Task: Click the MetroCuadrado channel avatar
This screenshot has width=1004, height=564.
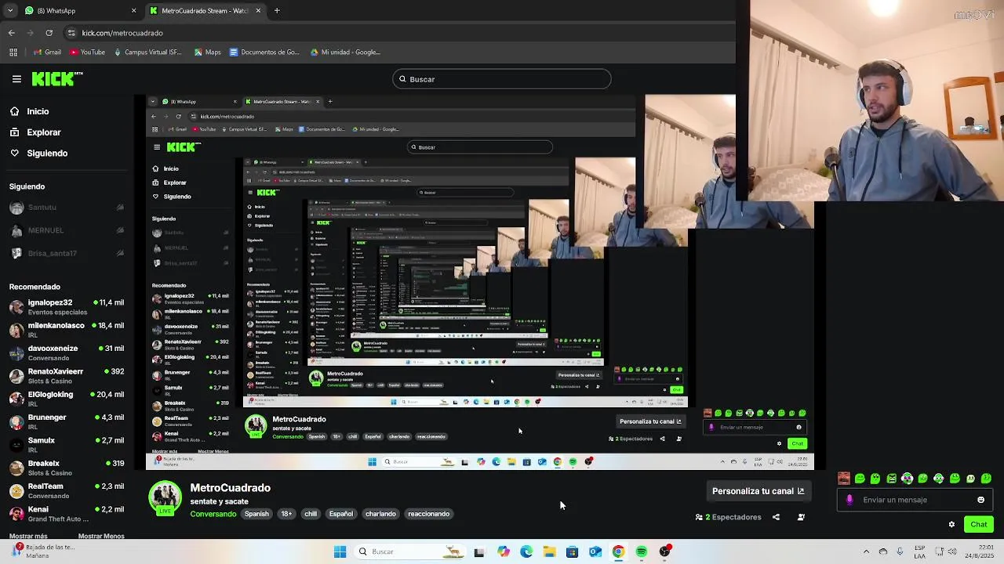Action: coord(165,498)
